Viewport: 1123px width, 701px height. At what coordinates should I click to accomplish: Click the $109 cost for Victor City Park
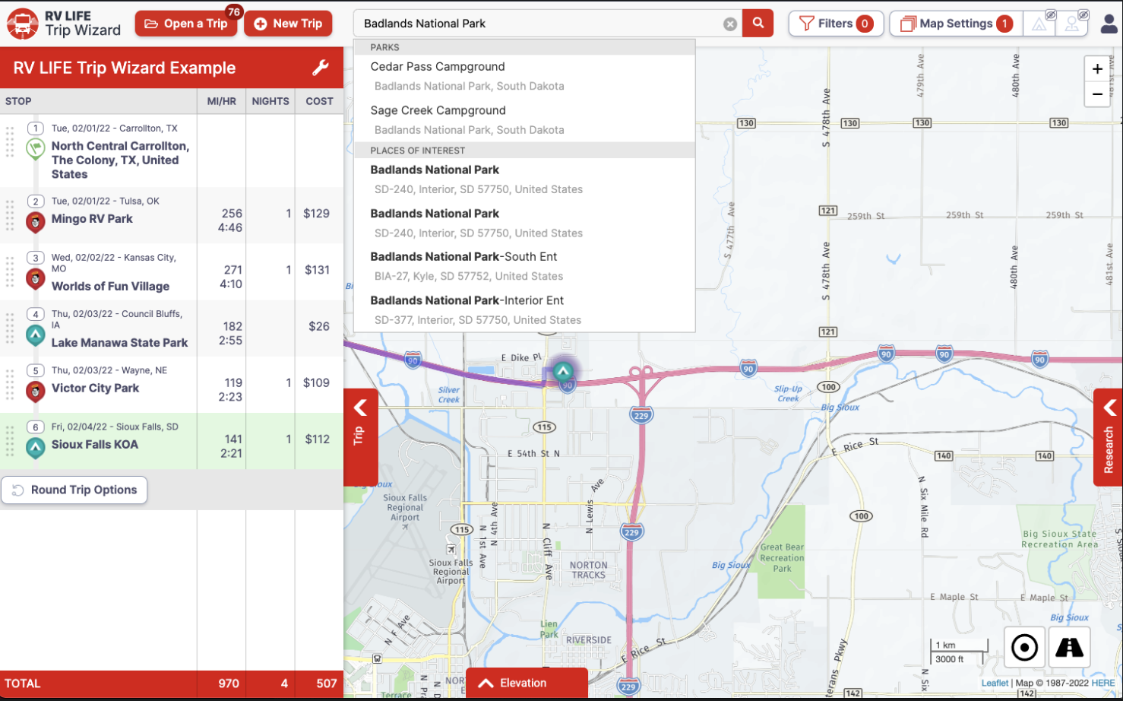(316, 382)
